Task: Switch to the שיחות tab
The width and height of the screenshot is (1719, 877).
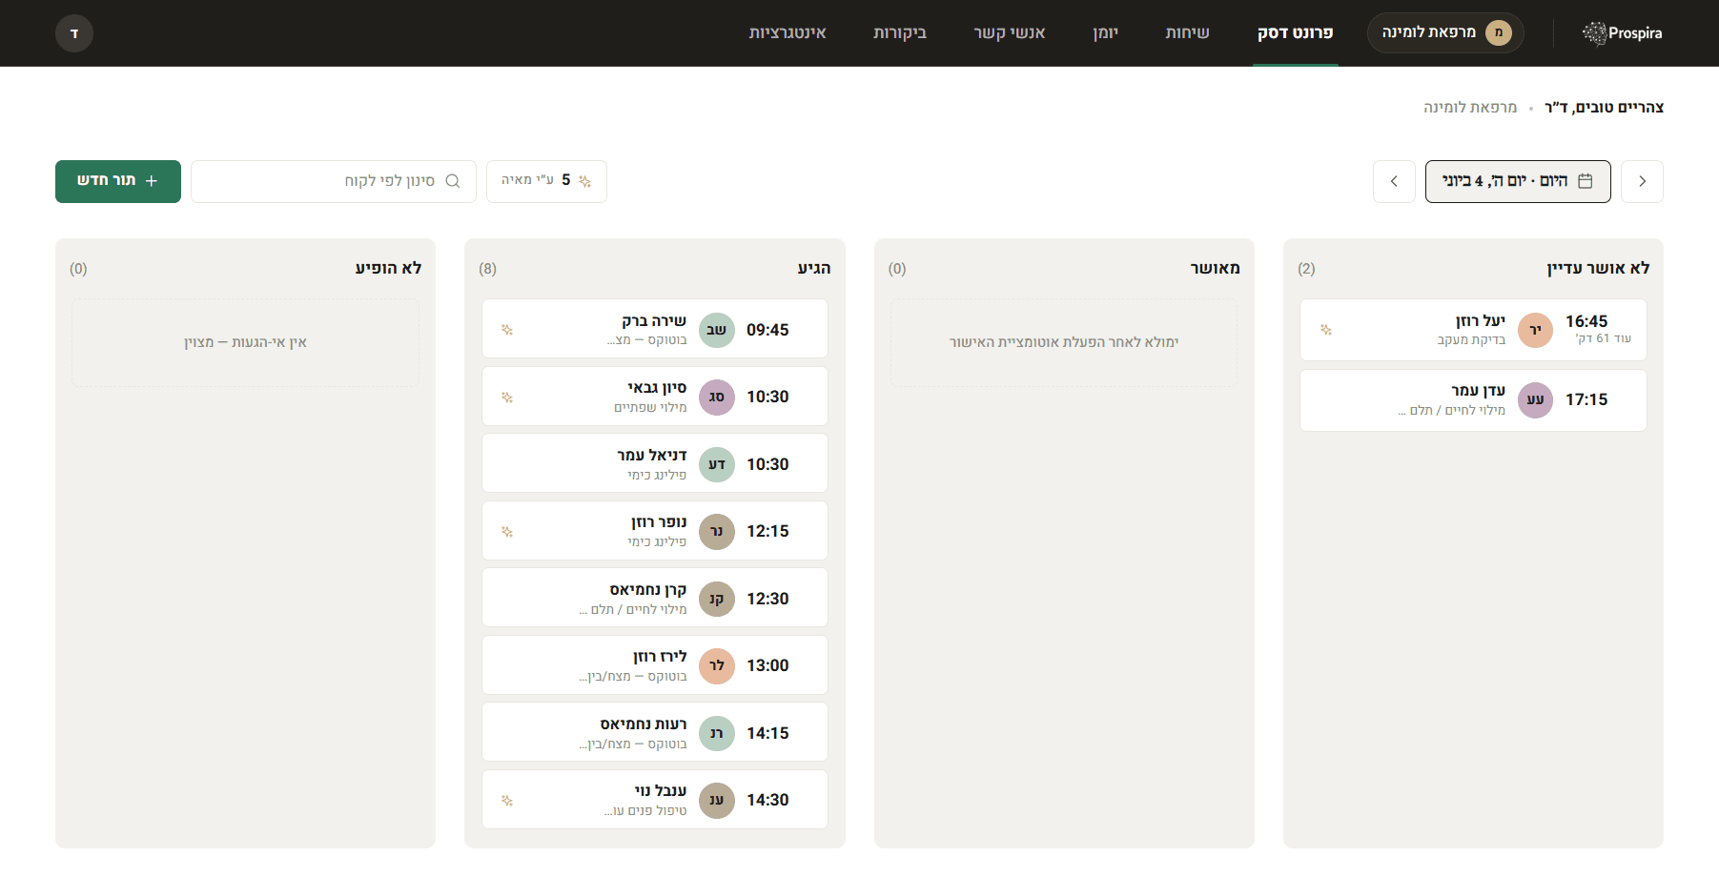Action: 1187,33
